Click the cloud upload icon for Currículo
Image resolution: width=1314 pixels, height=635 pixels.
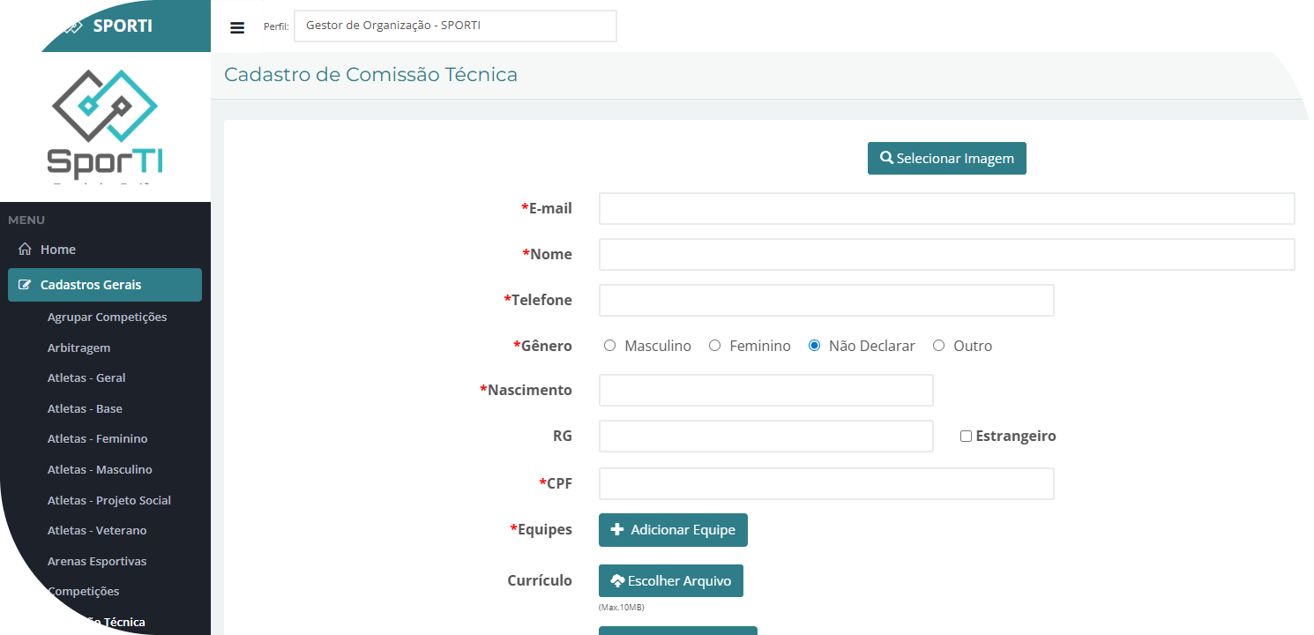point(617,581)
